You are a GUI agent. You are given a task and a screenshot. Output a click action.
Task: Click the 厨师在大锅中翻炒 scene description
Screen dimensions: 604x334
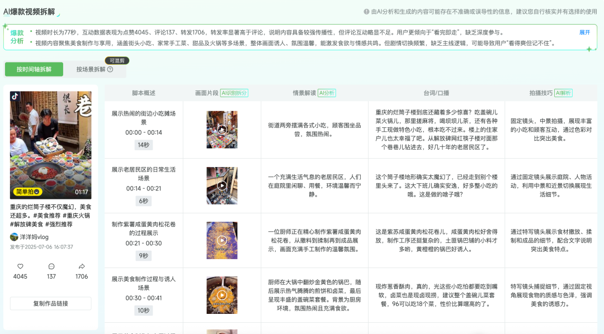[x=314, y=295]
